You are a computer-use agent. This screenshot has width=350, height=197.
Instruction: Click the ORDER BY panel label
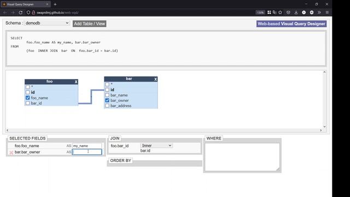[120, 160]
